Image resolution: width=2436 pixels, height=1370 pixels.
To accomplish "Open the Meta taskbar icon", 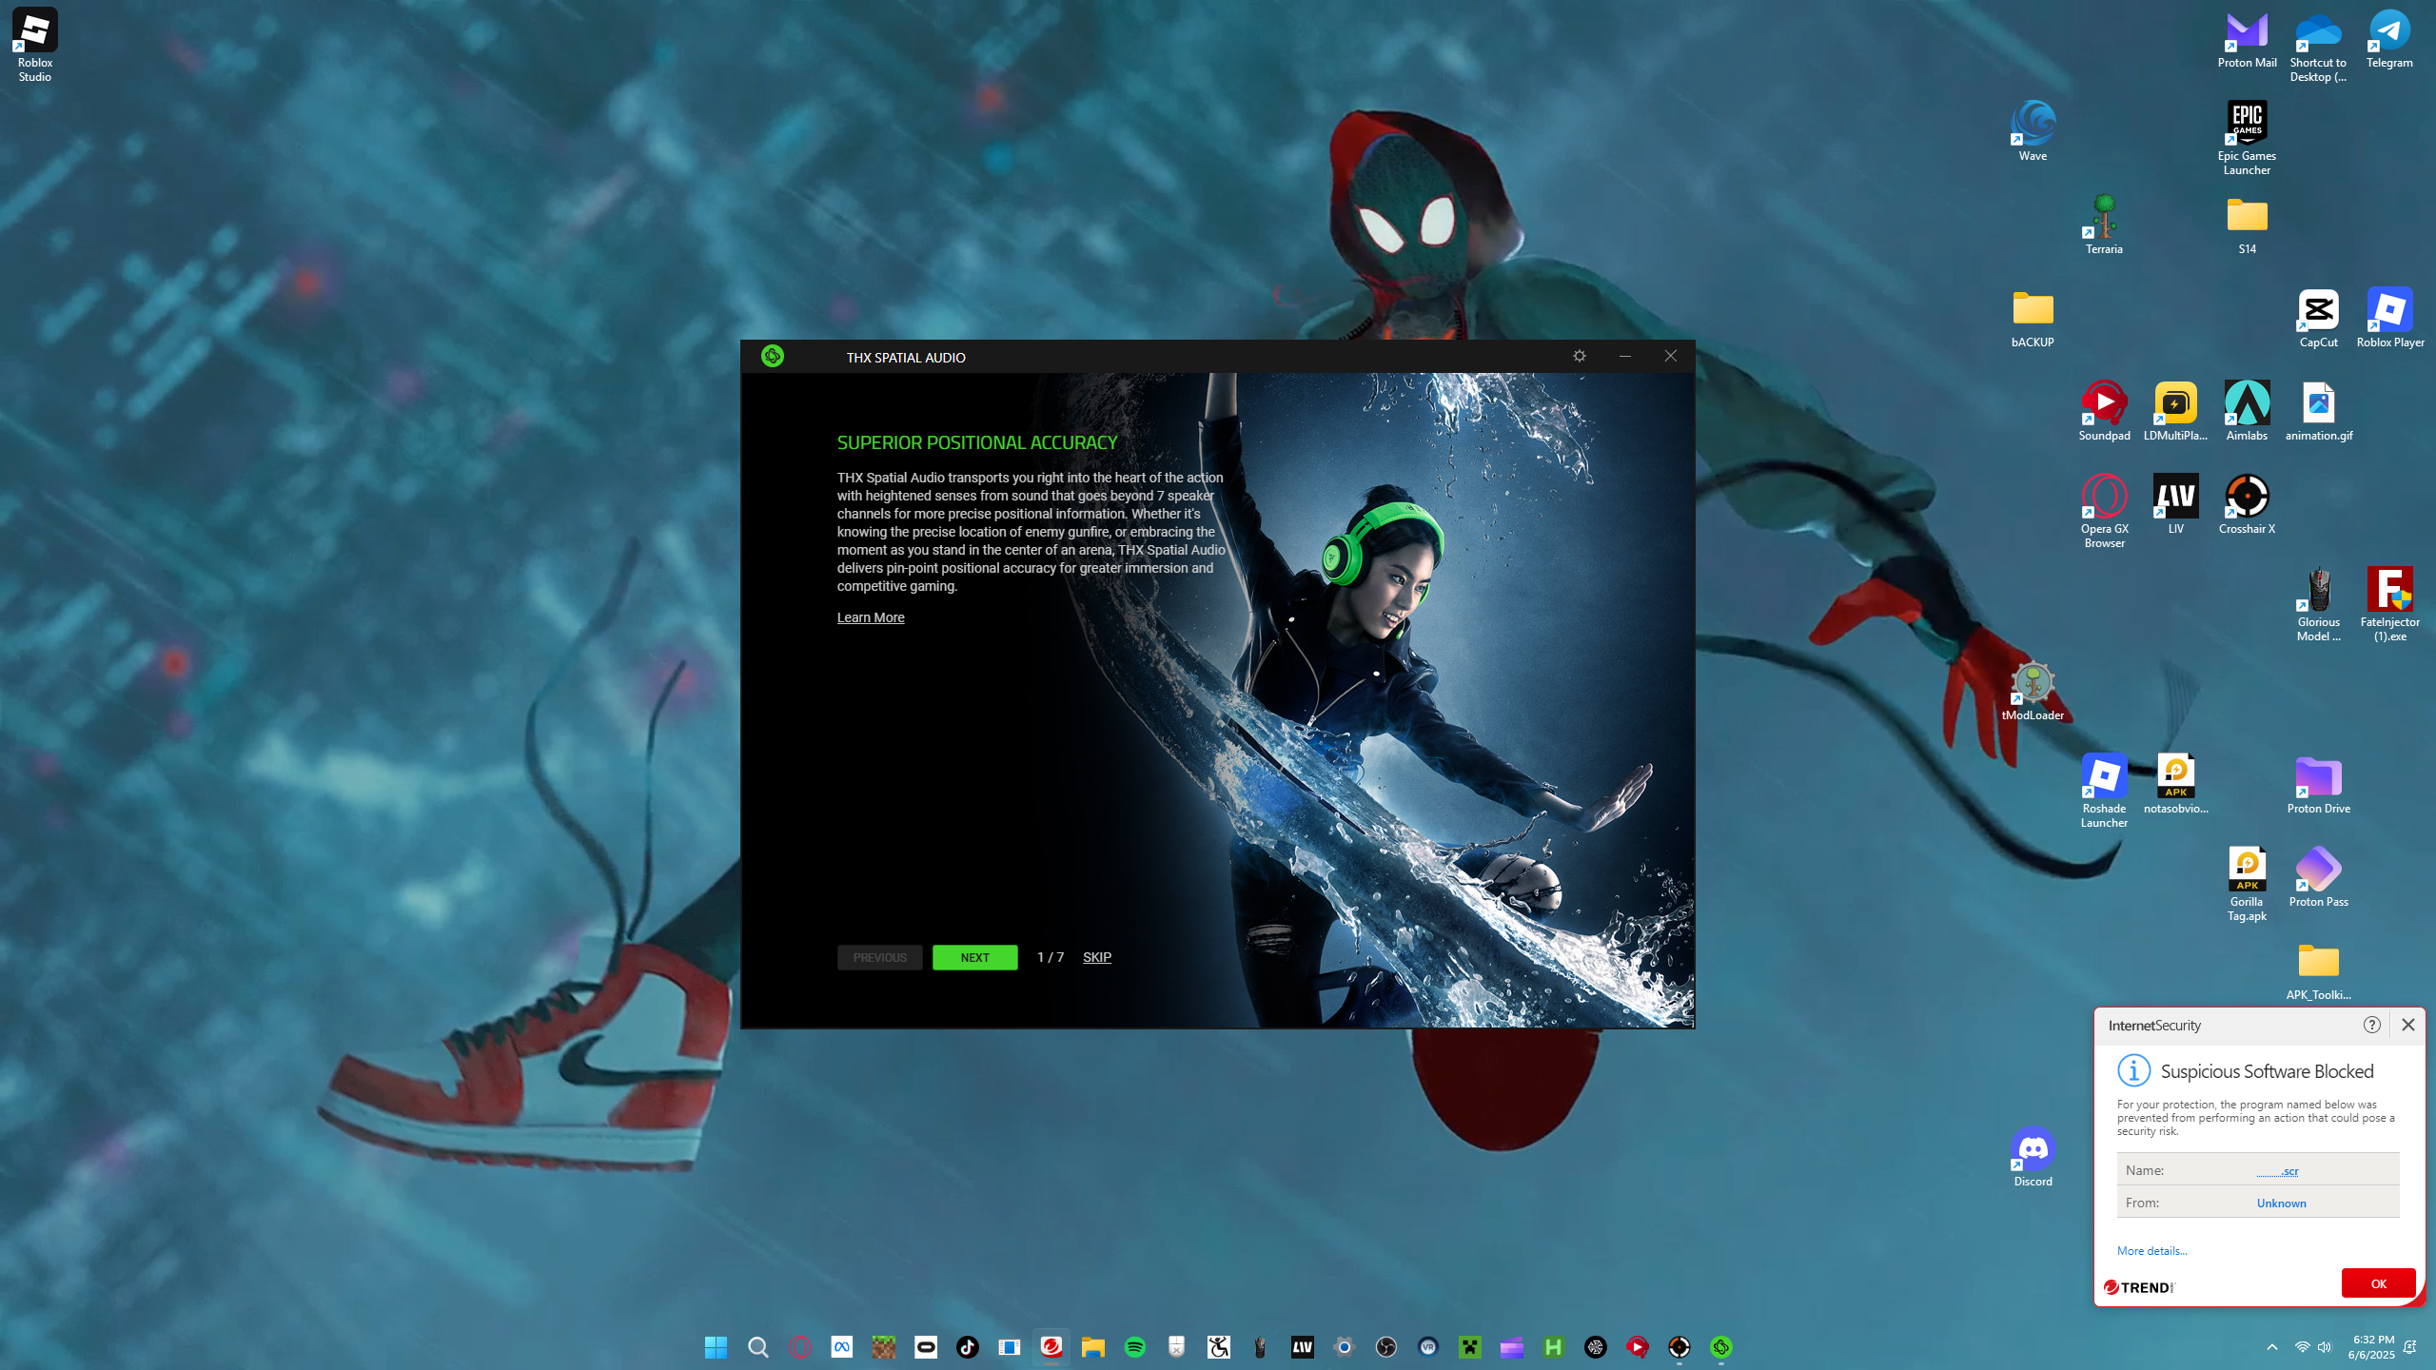I will 841,1347.
